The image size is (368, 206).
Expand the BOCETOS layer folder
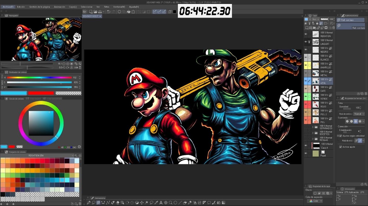coord(313,133)
